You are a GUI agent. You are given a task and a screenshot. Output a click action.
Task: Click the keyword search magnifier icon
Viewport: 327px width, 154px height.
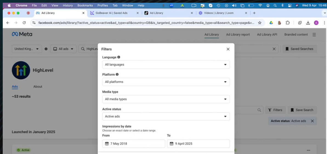(x=259, y=110)
